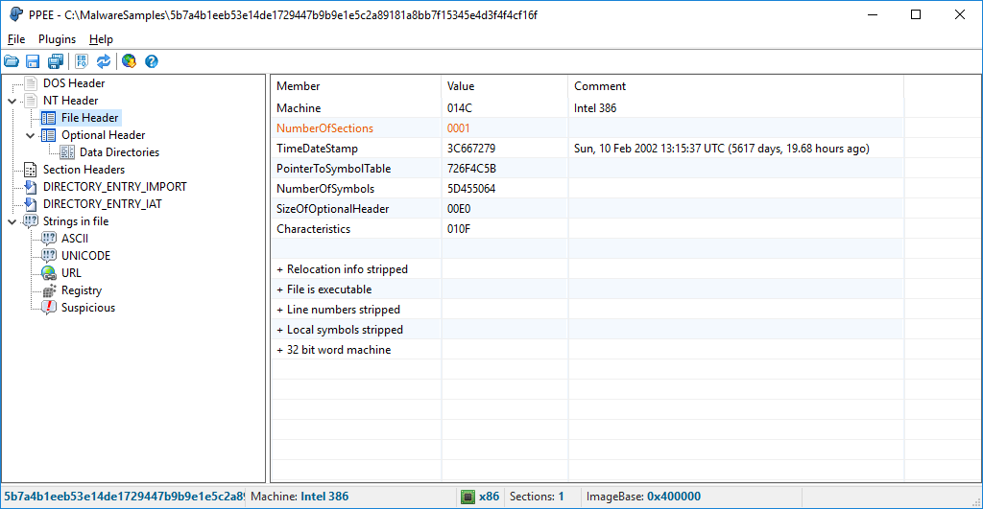Click the PPEE app icon in title bar
The height and width of the screenshot is (509, 983).
(16, 14)
